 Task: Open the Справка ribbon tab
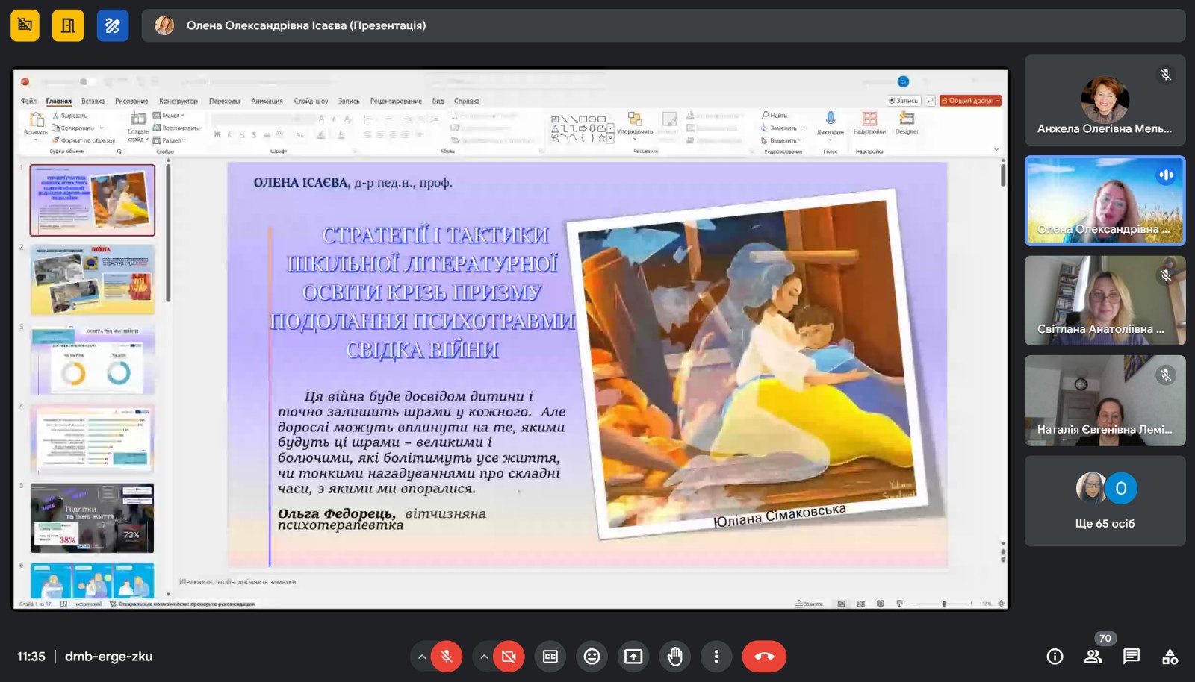coord(467,101)
